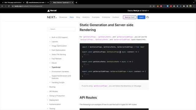Click the blue Learn button
Screen dimensions: 196x110
tap(141, 17)
